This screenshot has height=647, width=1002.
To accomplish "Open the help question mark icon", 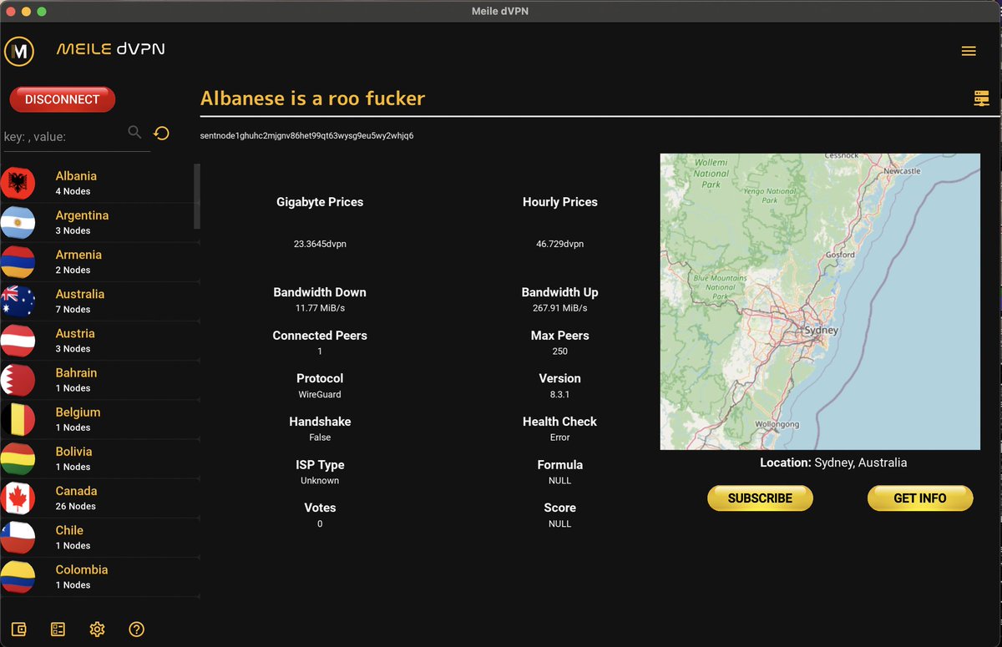I will (x=137, y=629).
